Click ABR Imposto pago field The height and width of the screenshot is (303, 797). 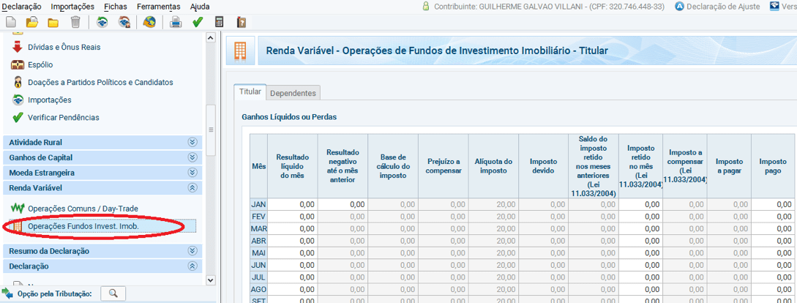click(x=774, y=241)
